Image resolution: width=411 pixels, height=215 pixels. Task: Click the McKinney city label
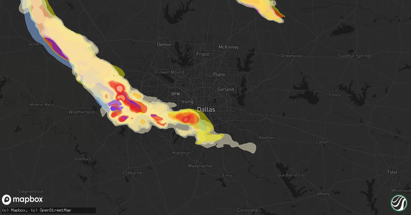(228, 47)
